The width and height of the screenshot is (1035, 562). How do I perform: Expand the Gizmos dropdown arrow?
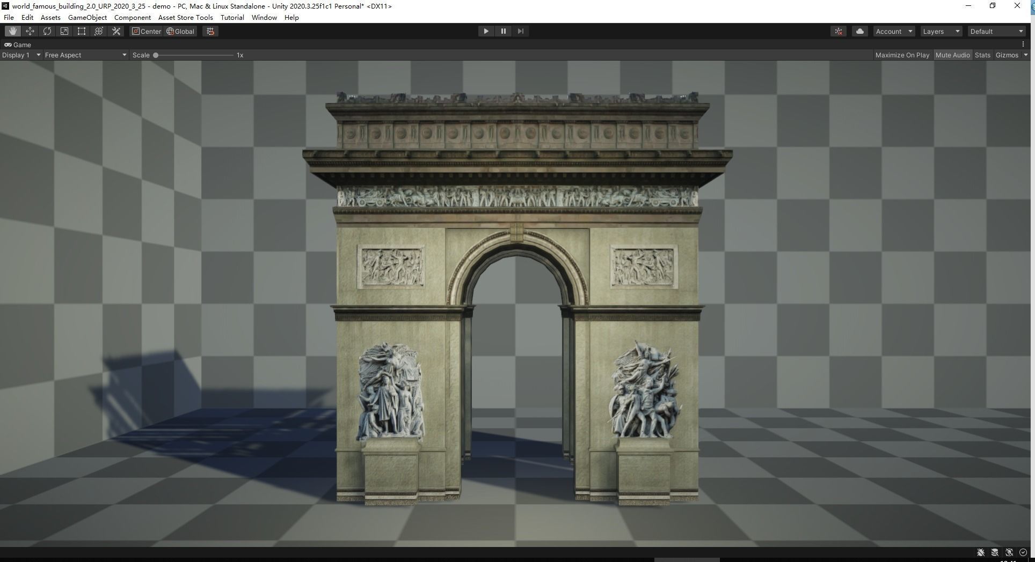click(x=1025, y=55)
